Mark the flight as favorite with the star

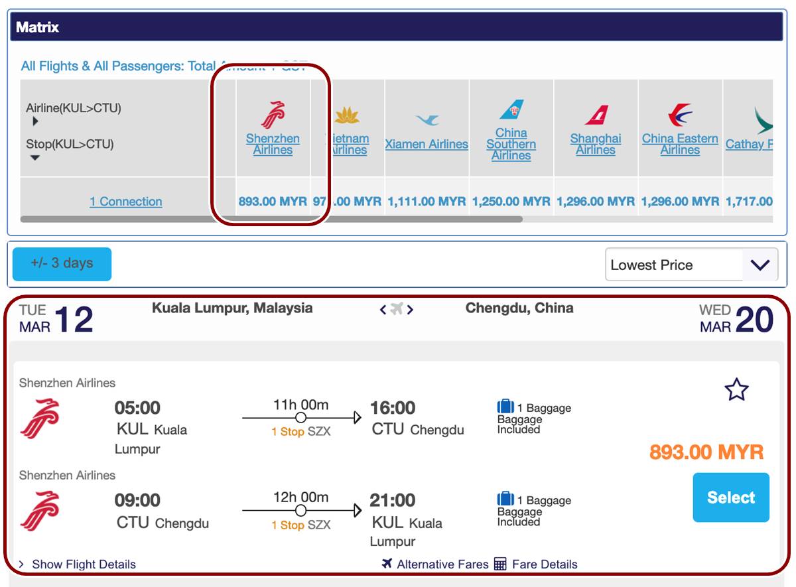tap(736, 390)
